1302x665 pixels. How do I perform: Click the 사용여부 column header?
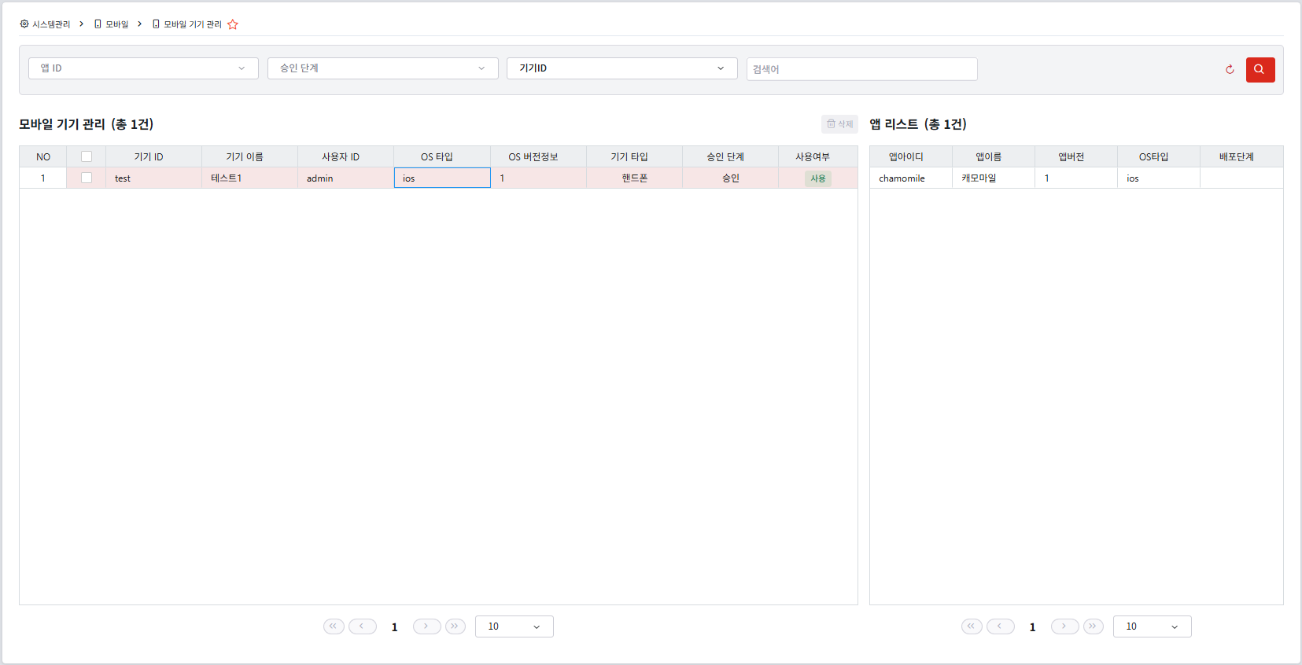coord(817,156)
